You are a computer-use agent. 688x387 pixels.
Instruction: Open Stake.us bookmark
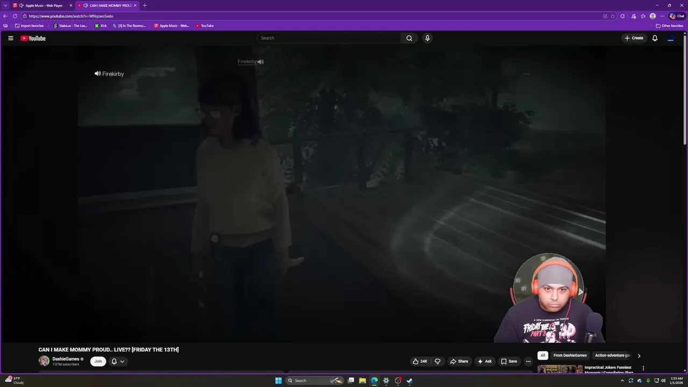70,26
